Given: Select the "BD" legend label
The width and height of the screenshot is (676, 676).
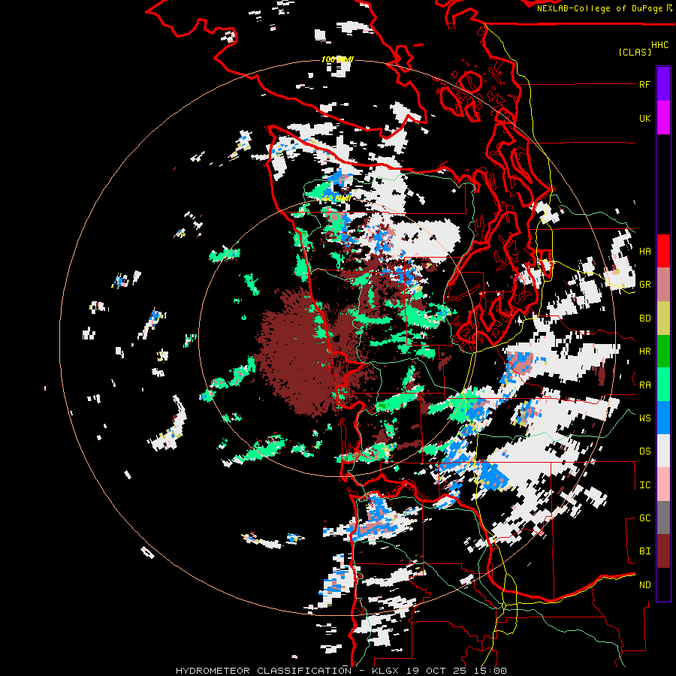Looking at the screenshot, I should click(x=644, y=318).
